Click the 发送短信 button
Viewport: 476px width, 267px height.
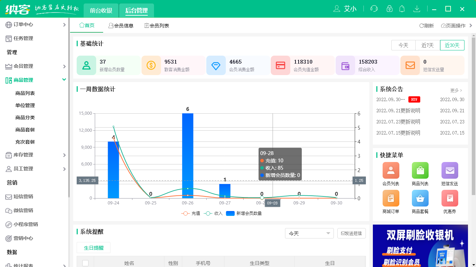click(x=351, y=233)
